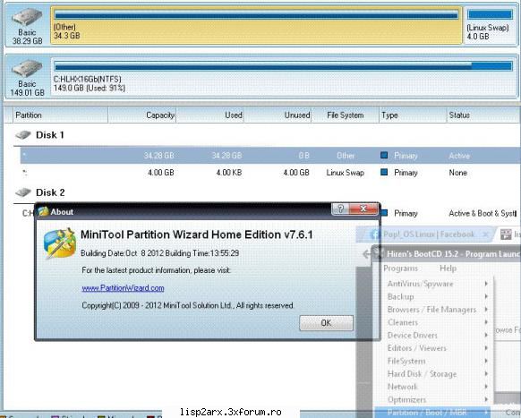
Task: Sort by the File System column header
Action: (x=345, y=115)
